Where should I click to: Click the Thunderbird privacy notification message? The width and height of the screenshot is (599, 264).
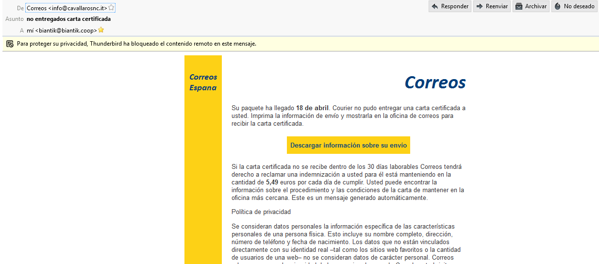click(x=136, y=44)
